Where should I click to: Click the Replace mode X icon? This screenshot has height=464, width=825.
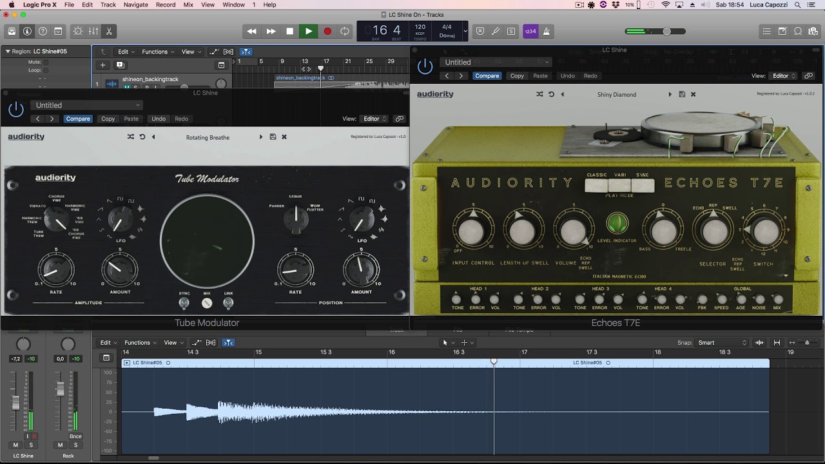(480, 31)
